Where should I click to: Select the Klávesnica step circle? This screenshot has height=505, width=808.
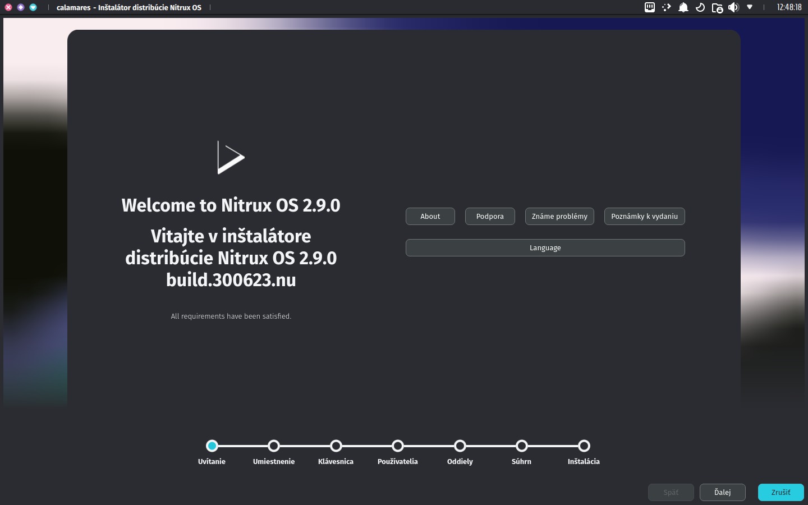(336, 446)
